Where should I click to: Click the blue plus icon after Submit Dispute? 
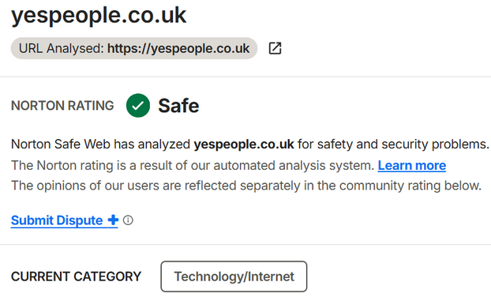(113, 220)
